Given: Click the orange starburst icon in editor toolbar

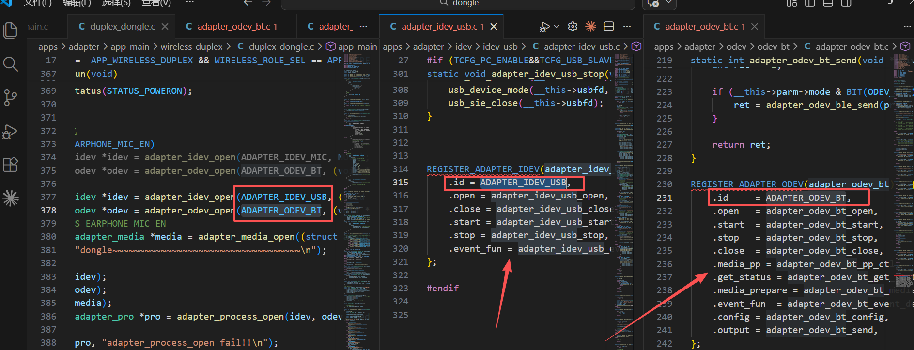Looking at the screenshot, I should [x=590, y=27].
